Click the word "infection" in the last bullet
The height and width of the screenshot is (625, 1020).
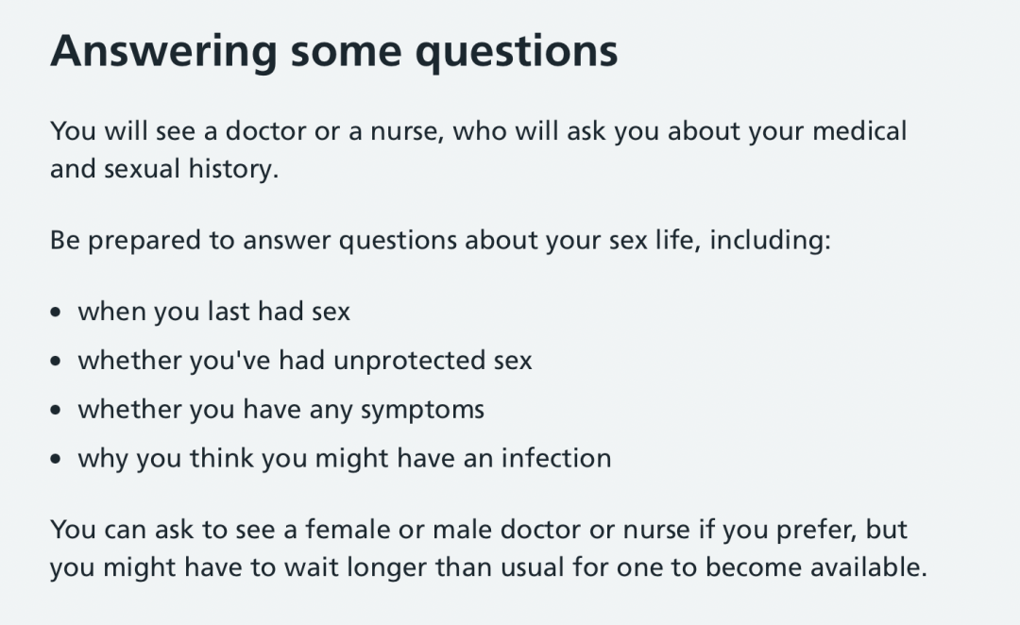tap(556, 459)
